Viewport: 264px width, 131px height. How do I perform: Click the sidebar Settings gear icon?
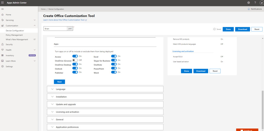point(3,66)
